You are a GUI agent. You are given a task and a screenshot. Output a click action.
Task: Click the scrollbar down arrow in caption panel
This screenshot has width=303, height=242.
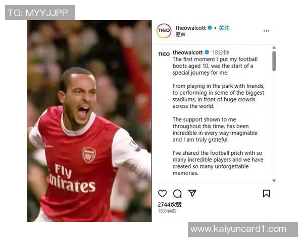274,180
